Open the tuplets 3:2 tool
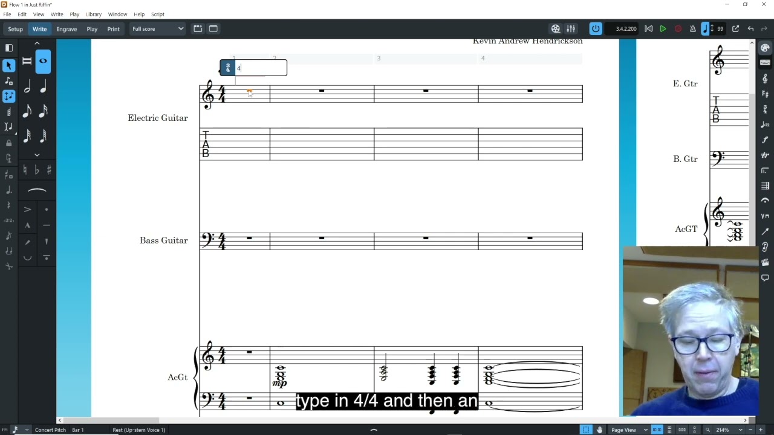 [8, 221]
